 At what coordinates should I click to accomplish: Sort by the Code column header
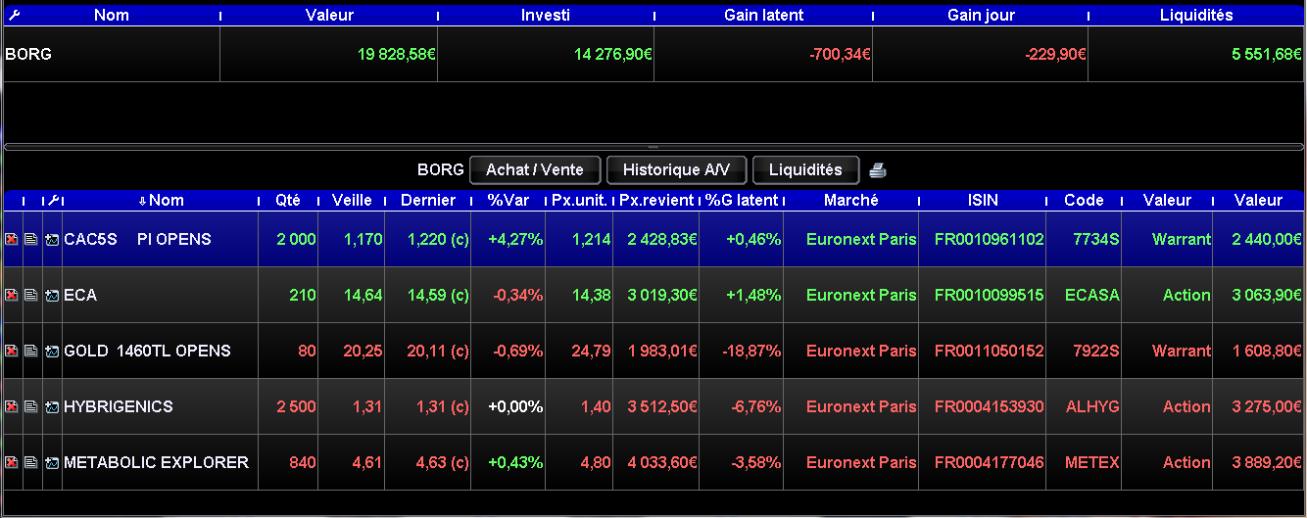(1085, 200)
